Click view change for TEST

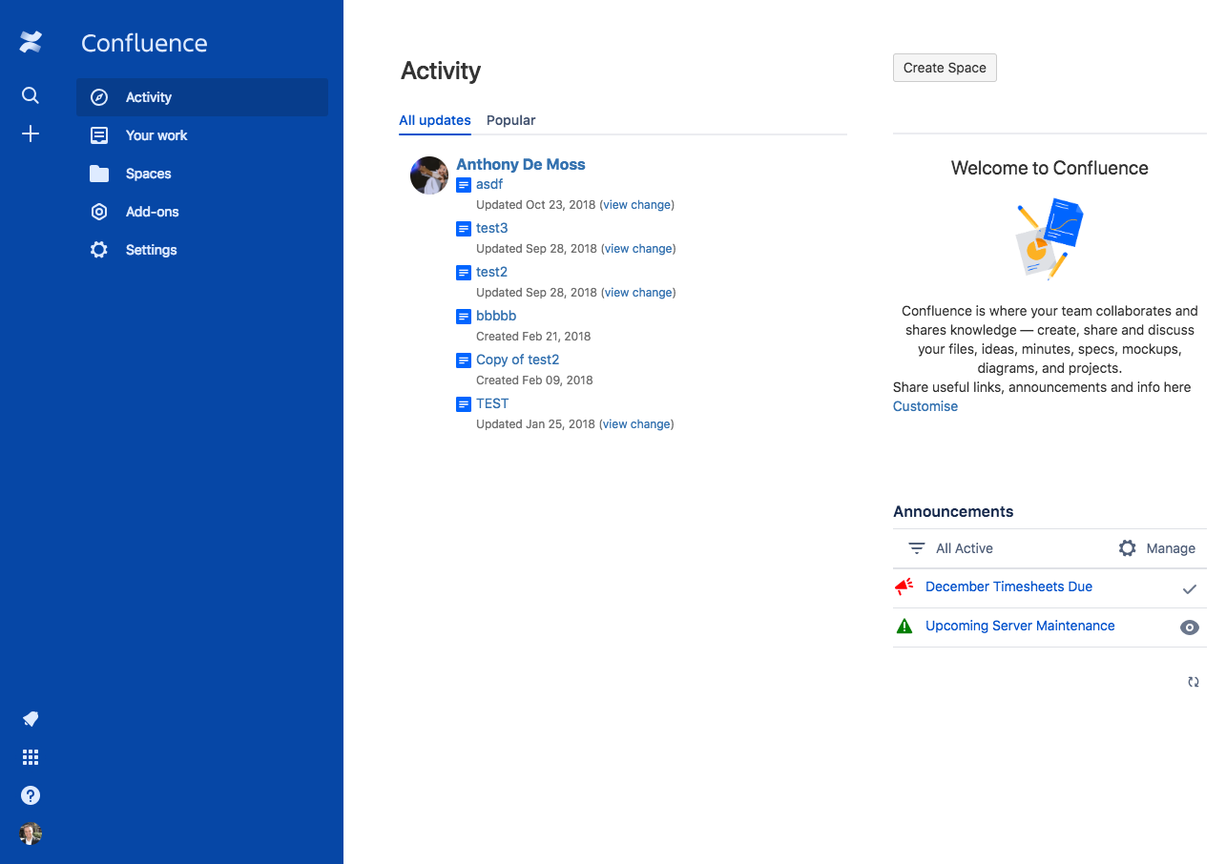tap(636, 424)
